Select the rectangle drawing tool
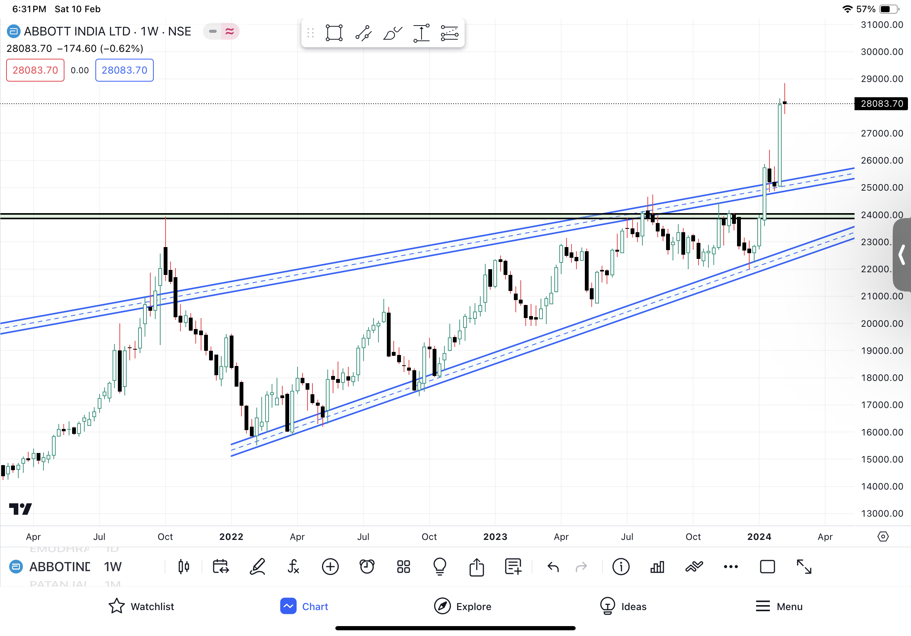Screen dimensions: 911x636 [x=334, y=33]
